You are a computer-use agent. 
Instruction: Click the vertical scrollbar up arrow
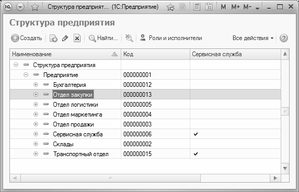click(285, 54)
